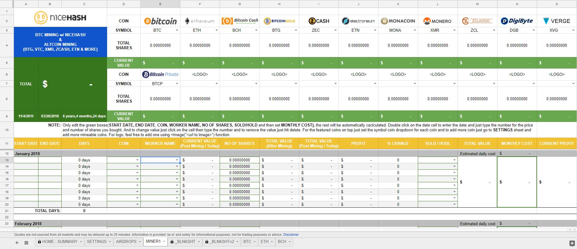577x249 pixels.
Task: Click the Bitcoin logo in the coin row
Action: pyautogui.click(x=160, y=21)
